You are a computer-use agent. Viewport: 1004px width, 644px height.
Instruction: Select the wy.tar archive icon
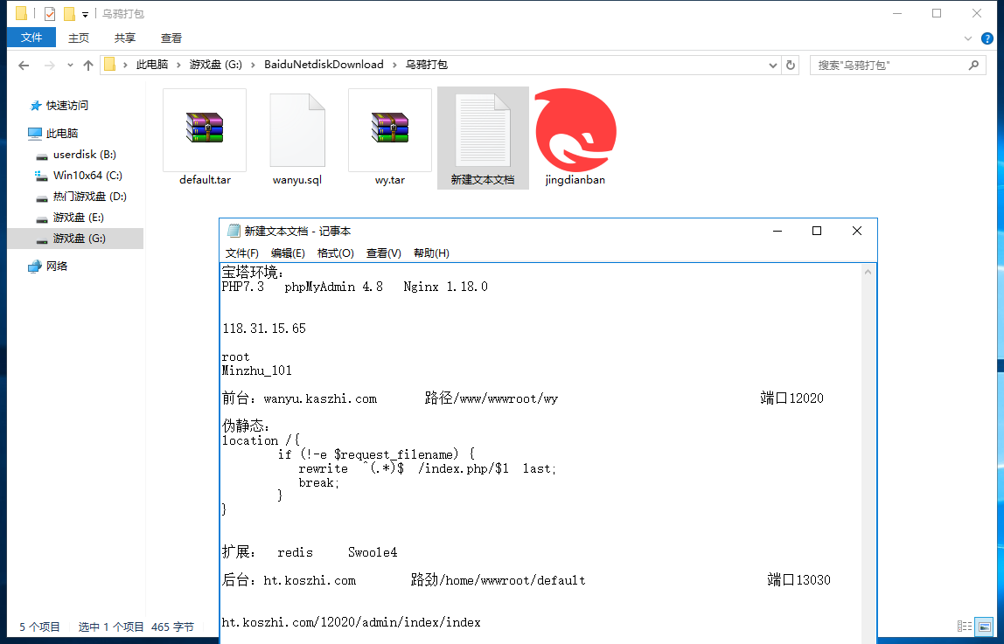389,129
